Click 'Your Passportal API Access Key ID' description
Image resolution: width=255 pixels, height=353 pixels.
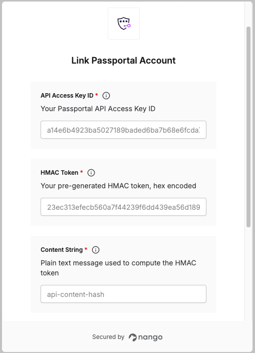click(98, 109)
